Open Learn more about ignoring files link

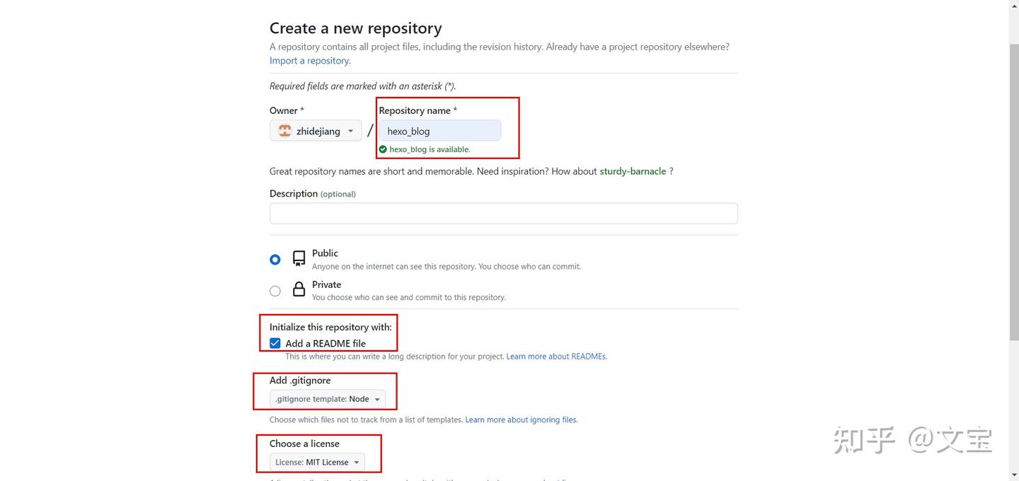521,419
